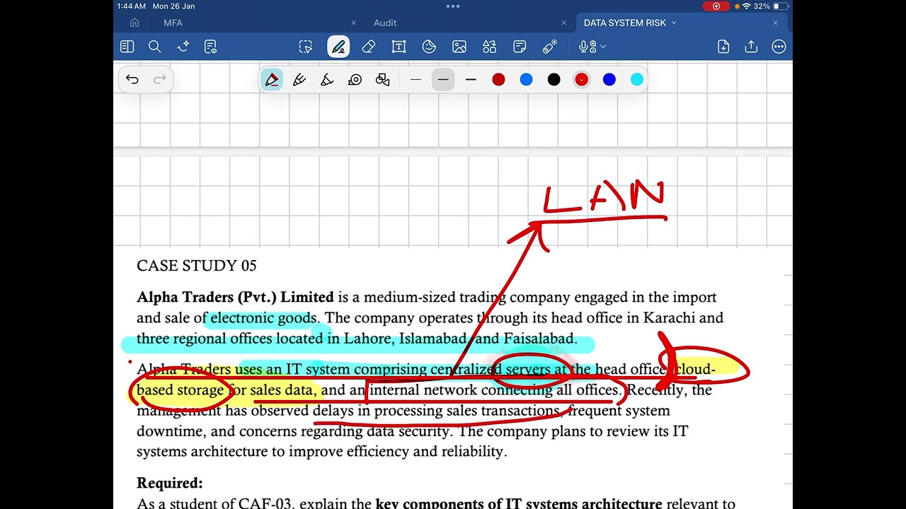The image size is (906, 509).
Task: Choose the fountain pen style
Action: (x=272, y=80)
